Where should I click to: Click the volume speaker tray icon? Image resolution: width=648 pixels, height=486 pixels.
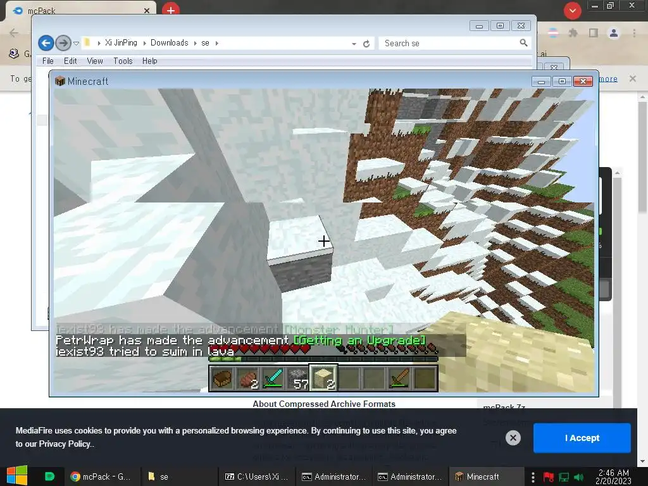point(578,477)
